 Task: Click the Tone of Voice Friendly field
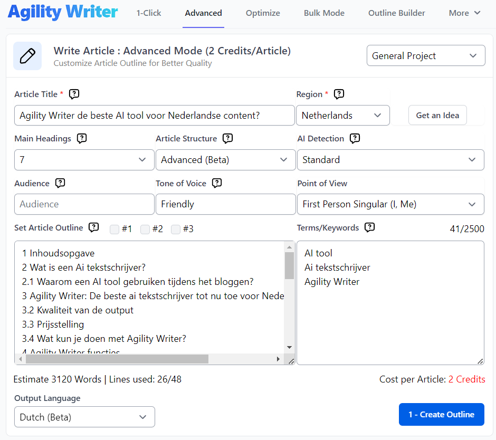tap(225, 204)
